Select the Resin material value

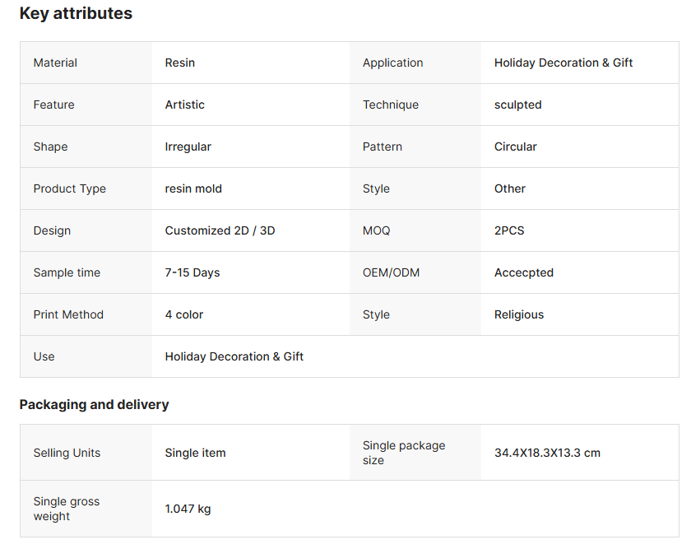(180, 63)
